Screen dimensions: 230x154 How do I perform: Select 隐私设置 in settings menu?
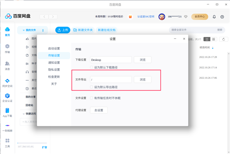(x=54, y=70)
